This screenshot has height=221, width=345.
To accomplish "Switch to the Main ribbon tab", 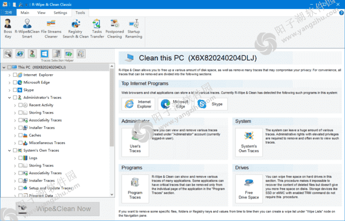I will [25, 13].
